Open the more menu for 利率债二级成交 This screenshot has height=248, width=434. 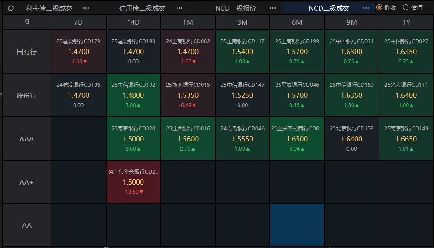(x=86, y=8)
